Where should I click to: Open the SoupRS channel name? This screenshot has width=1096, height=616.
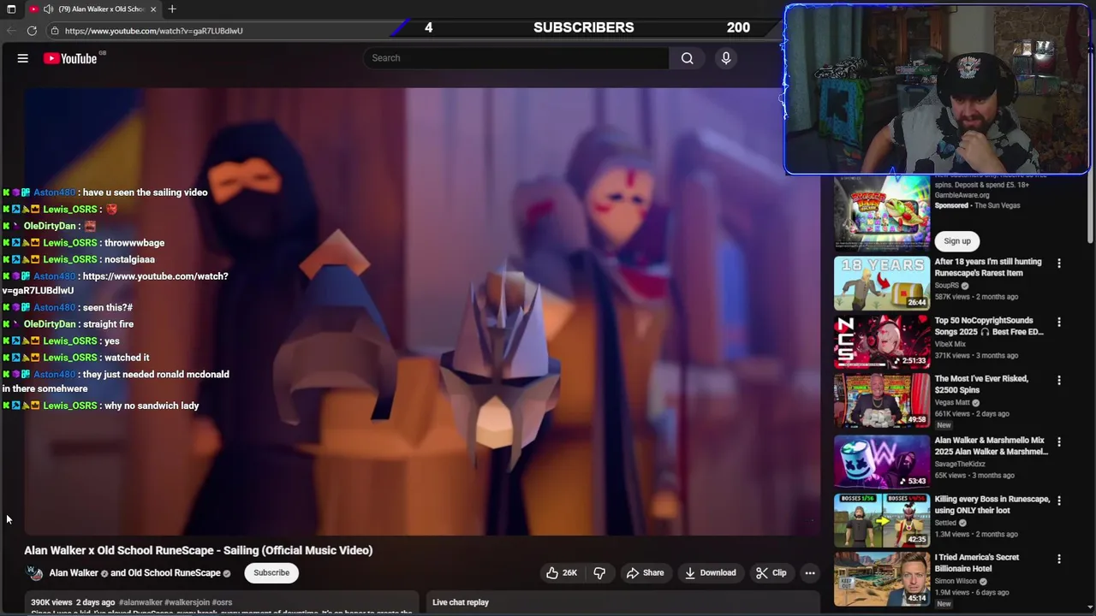947,285
